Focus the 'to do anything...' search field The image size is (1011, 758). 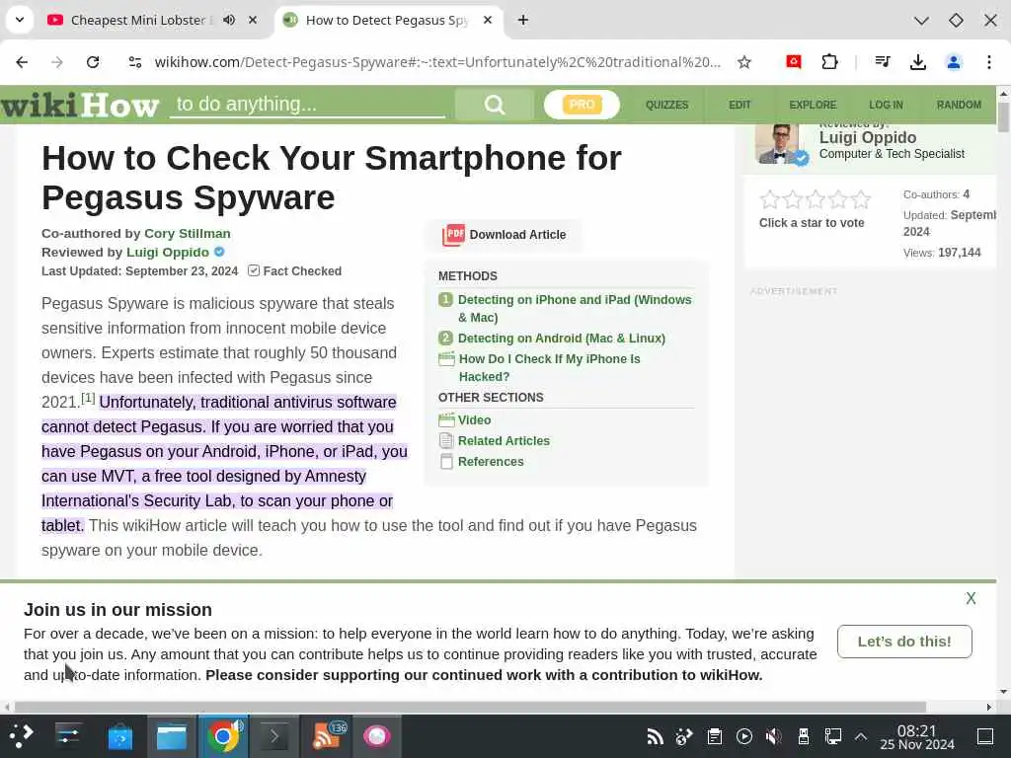click(x=308, y=105)
